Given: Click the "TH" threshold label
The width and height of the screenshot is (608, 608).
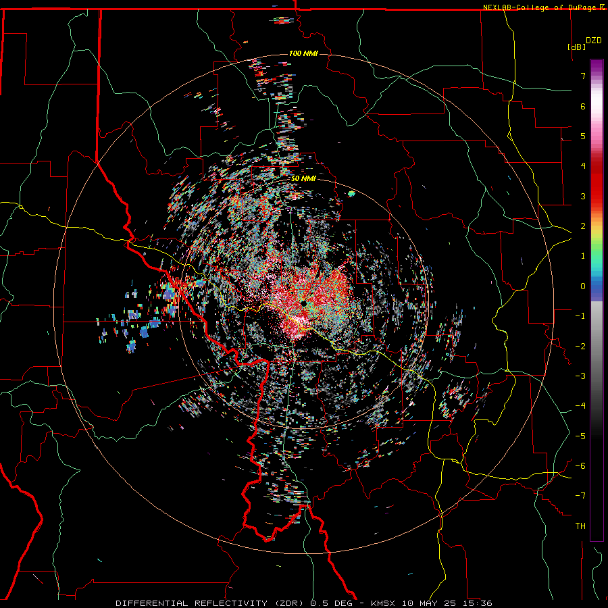Looking at the screenshot, I should coord(580,526).
